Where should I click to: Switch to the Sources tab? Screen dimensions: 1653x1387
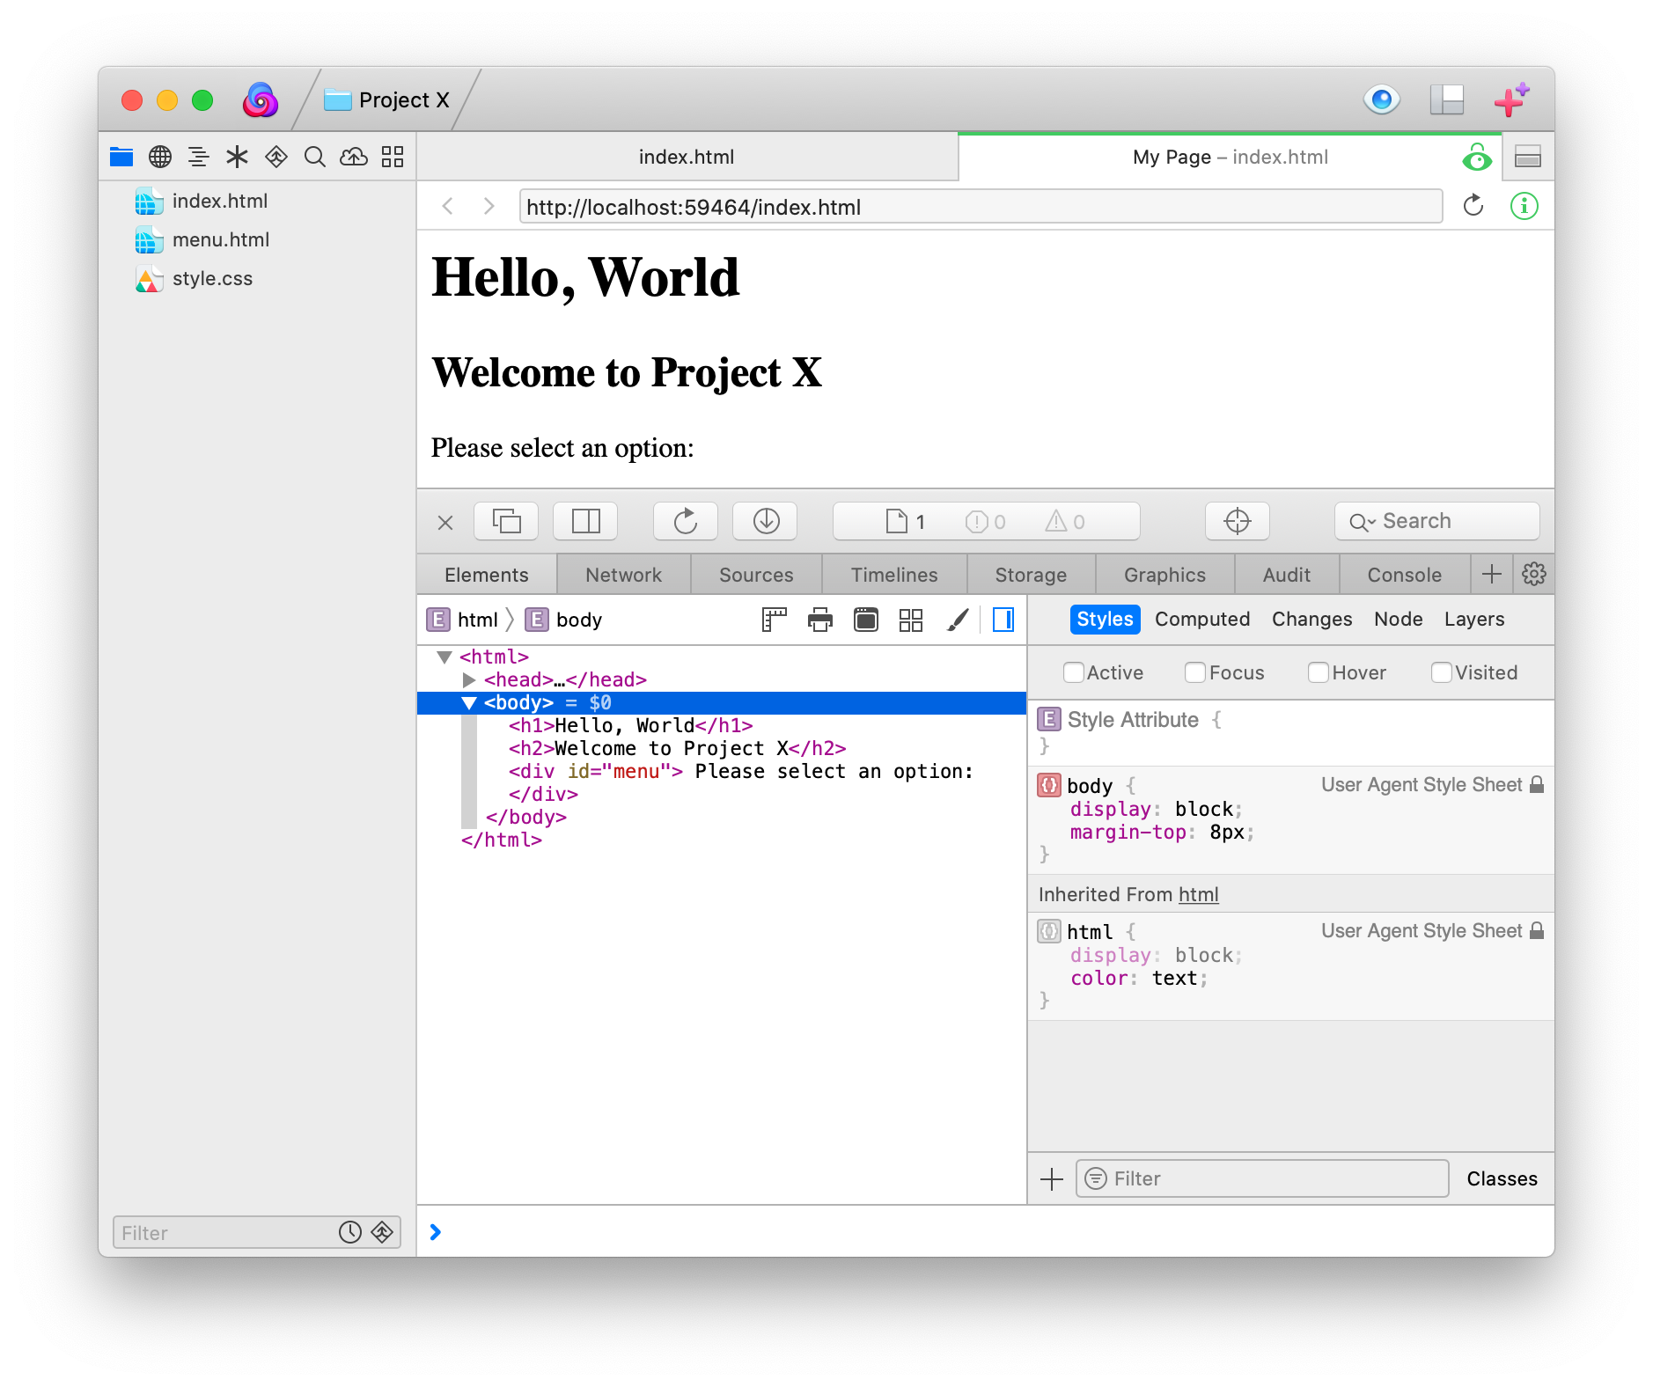pyautogui.click(x=756, y=575)
